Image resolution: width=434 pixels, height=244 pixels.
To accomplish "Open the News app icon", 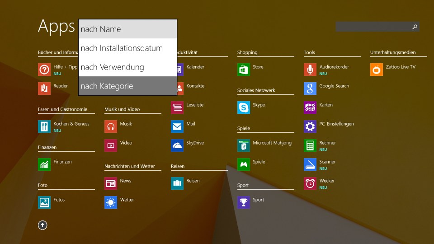I will pyautogui.click(x=111, y=183).
